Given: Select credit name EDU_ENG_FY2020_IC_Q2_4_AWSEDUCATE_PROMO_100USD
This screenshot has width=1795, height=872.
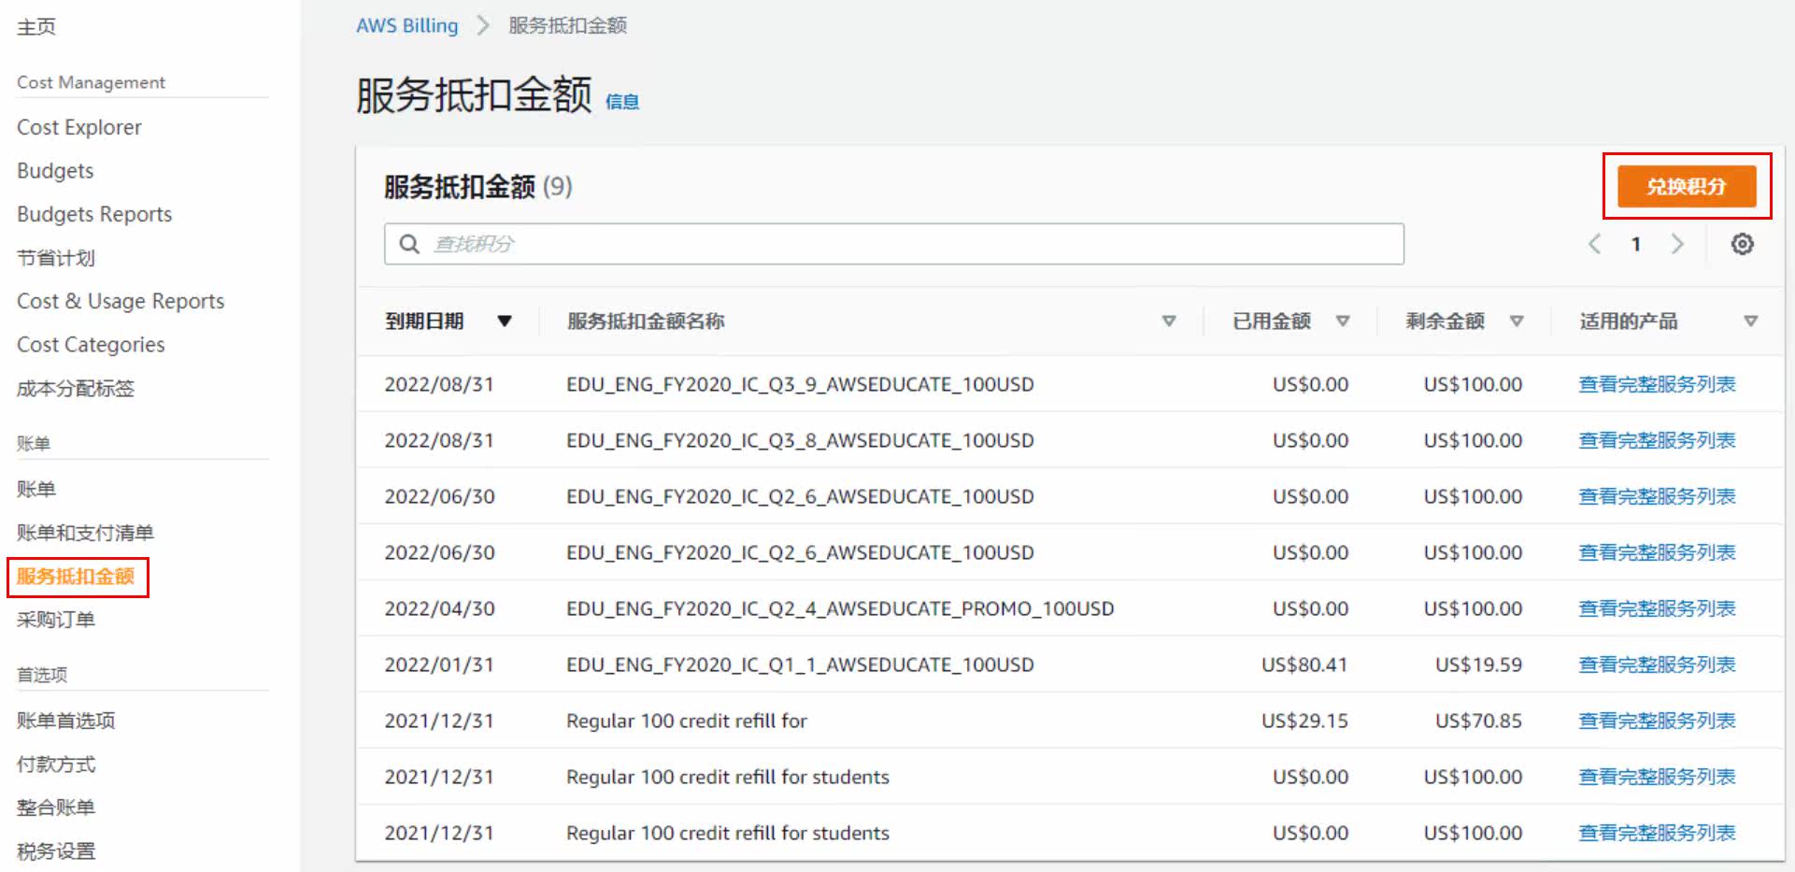Looking at the screenshot, I should pos(840,608).
